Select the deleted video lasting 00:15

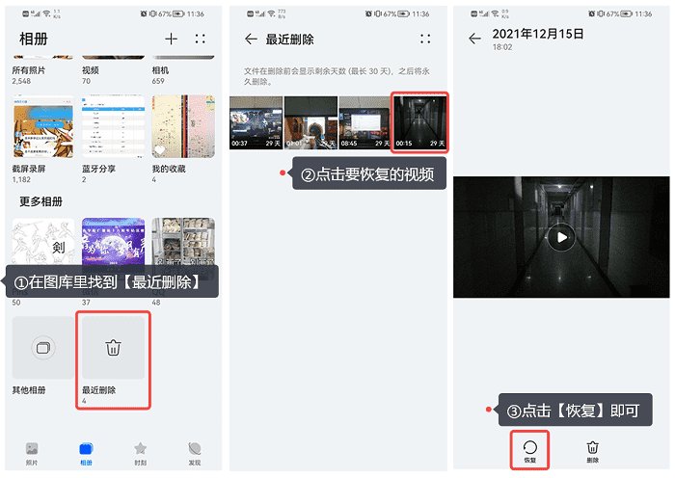[x=420, y=122]
